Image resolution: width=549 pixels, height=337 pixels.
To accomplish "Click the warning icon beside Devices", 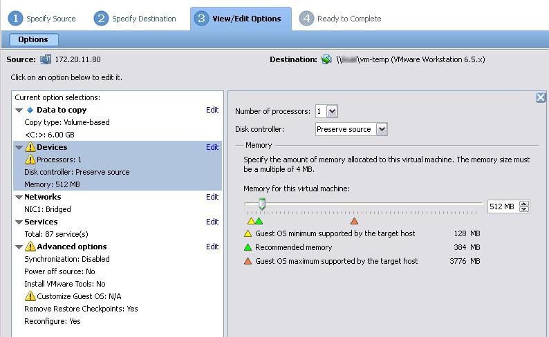I will [x=30, y=147].
